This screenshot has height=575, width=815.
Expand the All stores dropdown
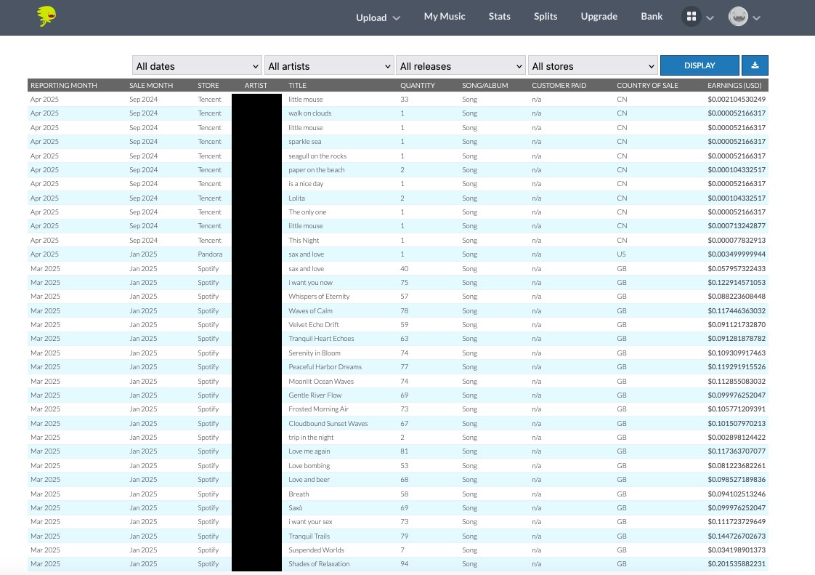pos(592,66)
